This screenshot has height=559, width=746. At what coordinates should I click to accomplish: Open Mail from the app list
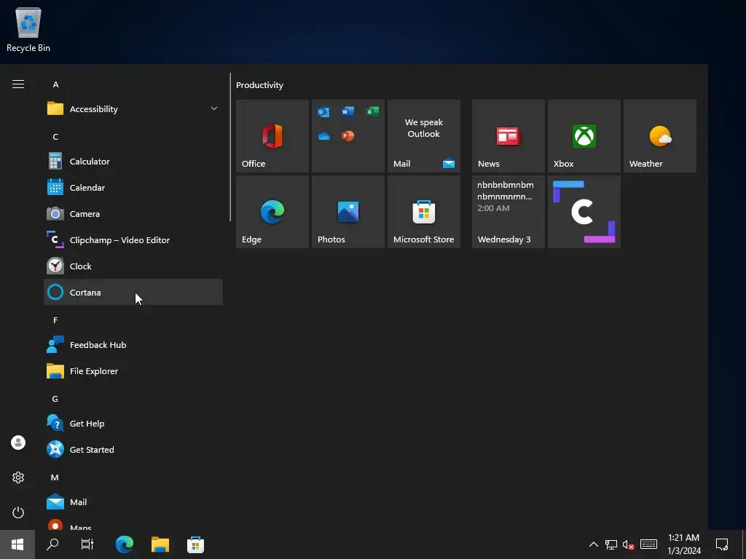(133, 501)
